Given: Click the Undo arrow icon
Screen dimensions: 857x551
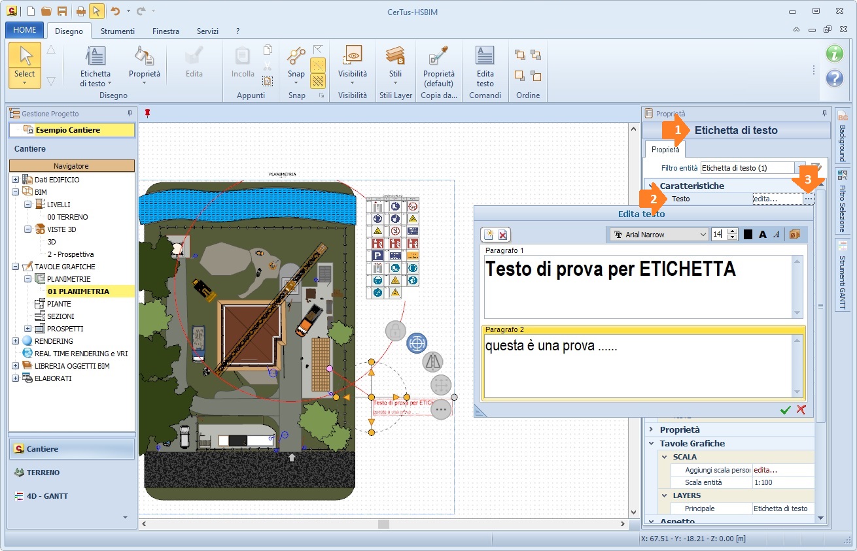Looking at the screenshot, I should tap(115, 11).
